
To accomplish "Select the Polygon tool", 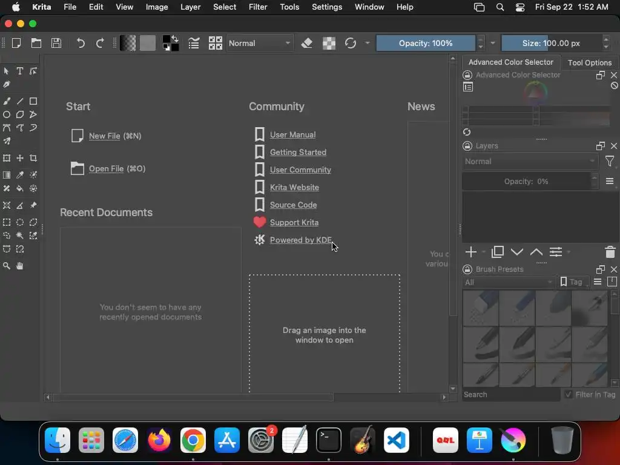I will tap(20, 114).
